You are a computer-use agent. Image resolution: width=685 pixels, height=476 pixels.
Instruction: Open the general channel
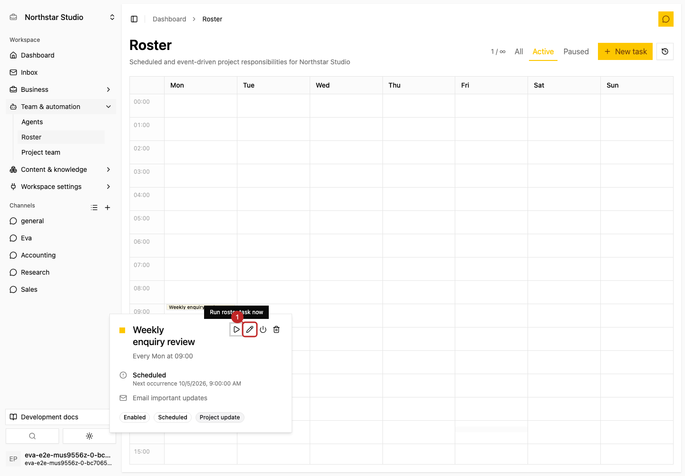pos(61,221)
